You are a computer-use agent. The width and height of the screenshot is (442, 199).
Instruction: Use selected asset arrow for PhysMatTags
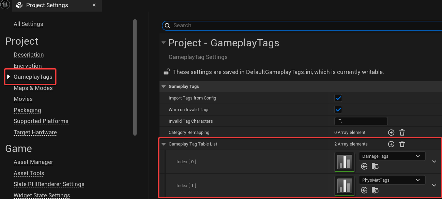(364, 190)
